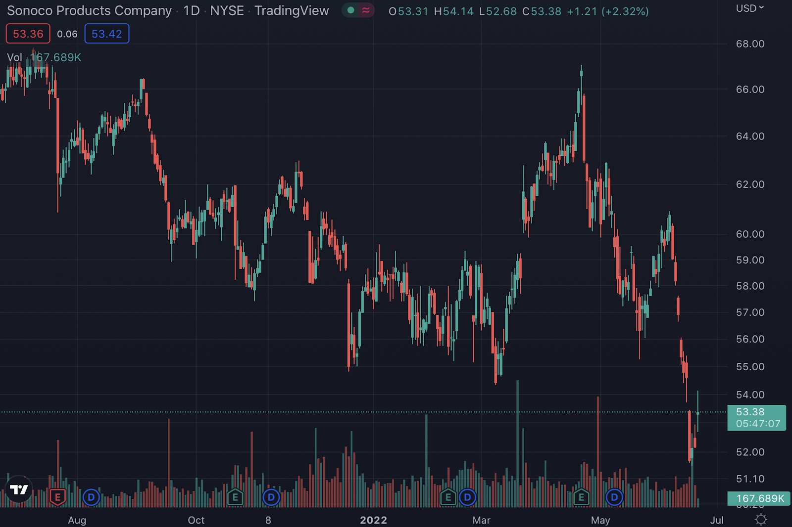
Task: Click the TradingView text in the title
Action: (292, 11)
